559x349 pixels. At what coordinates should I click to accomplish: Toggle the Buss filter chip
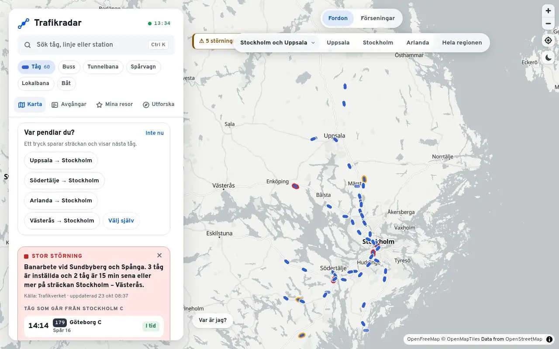69,67
